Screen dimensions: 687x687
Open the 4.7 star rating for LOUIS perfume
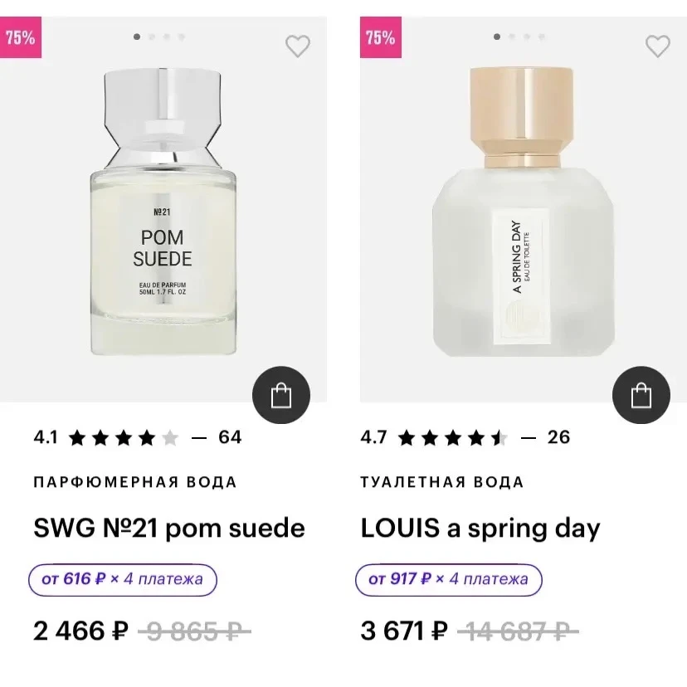tap(434, 437)
